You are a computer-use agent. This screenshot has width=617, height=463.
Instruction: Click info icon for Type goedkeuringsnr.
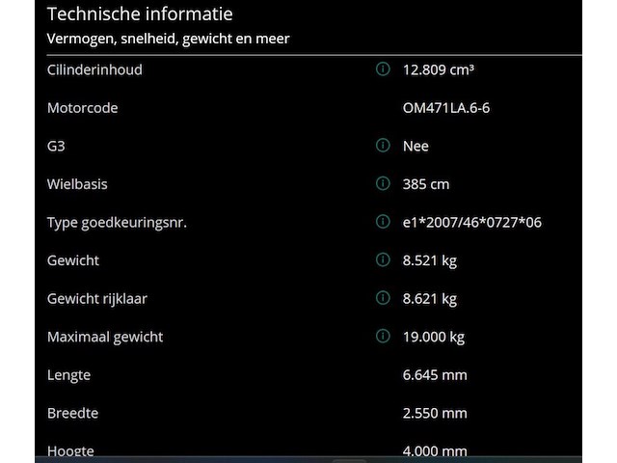point(383,222)
